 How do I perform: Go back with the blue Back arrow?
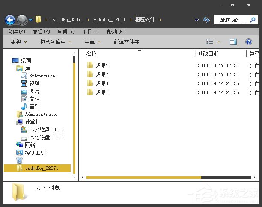click(x=10, y=20)
